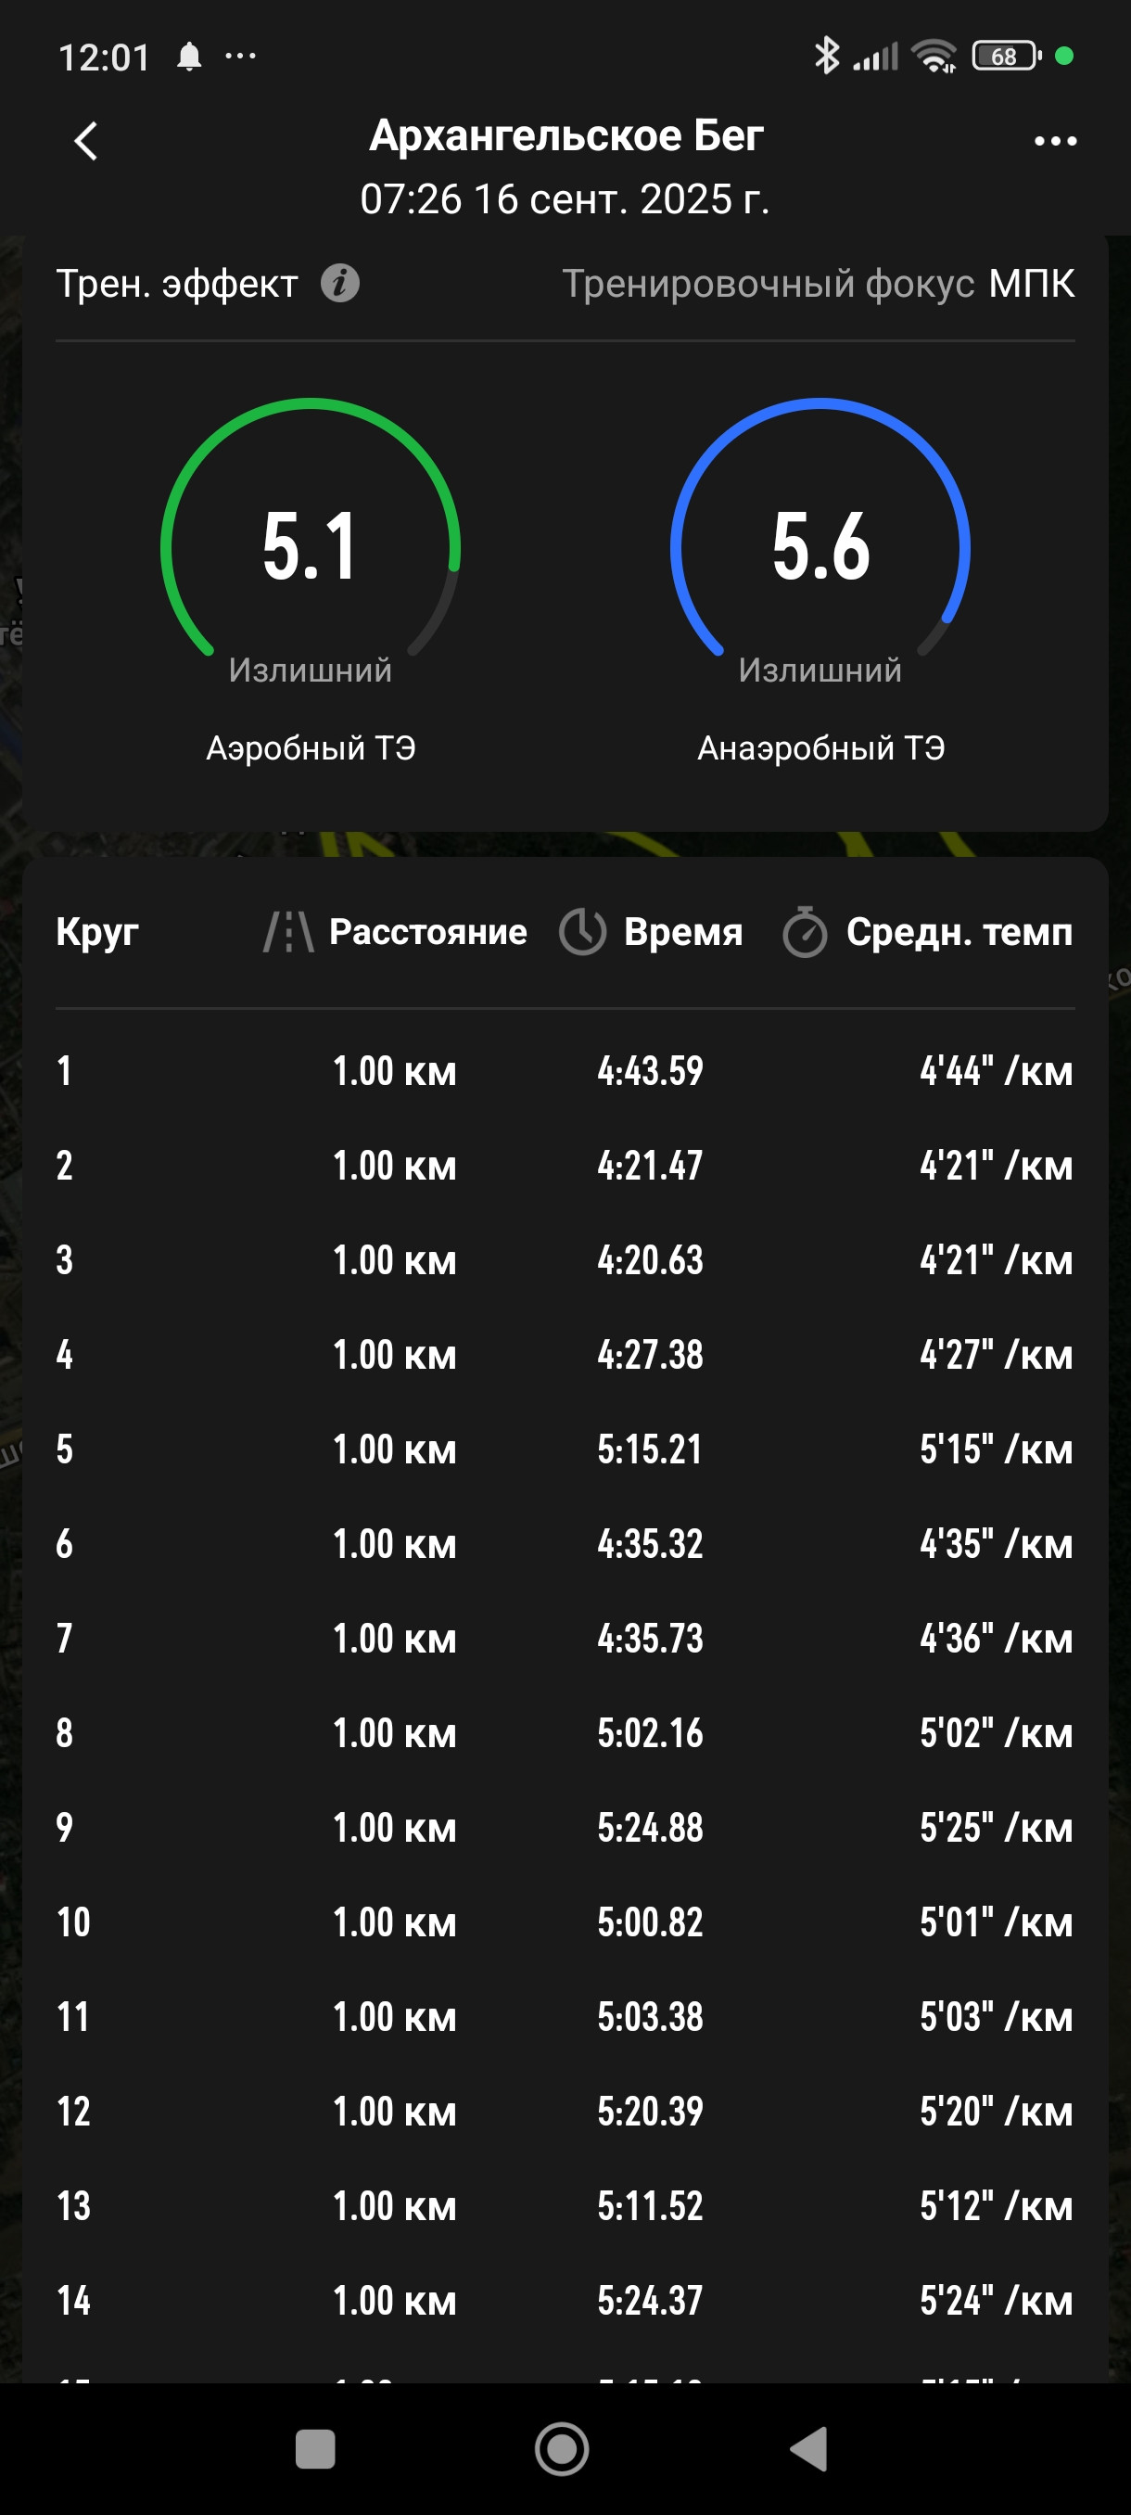The height and width of the screenshot is (2515, 1131).
Task: Click the road icon beside Расстояние
Action: point(288,931)
